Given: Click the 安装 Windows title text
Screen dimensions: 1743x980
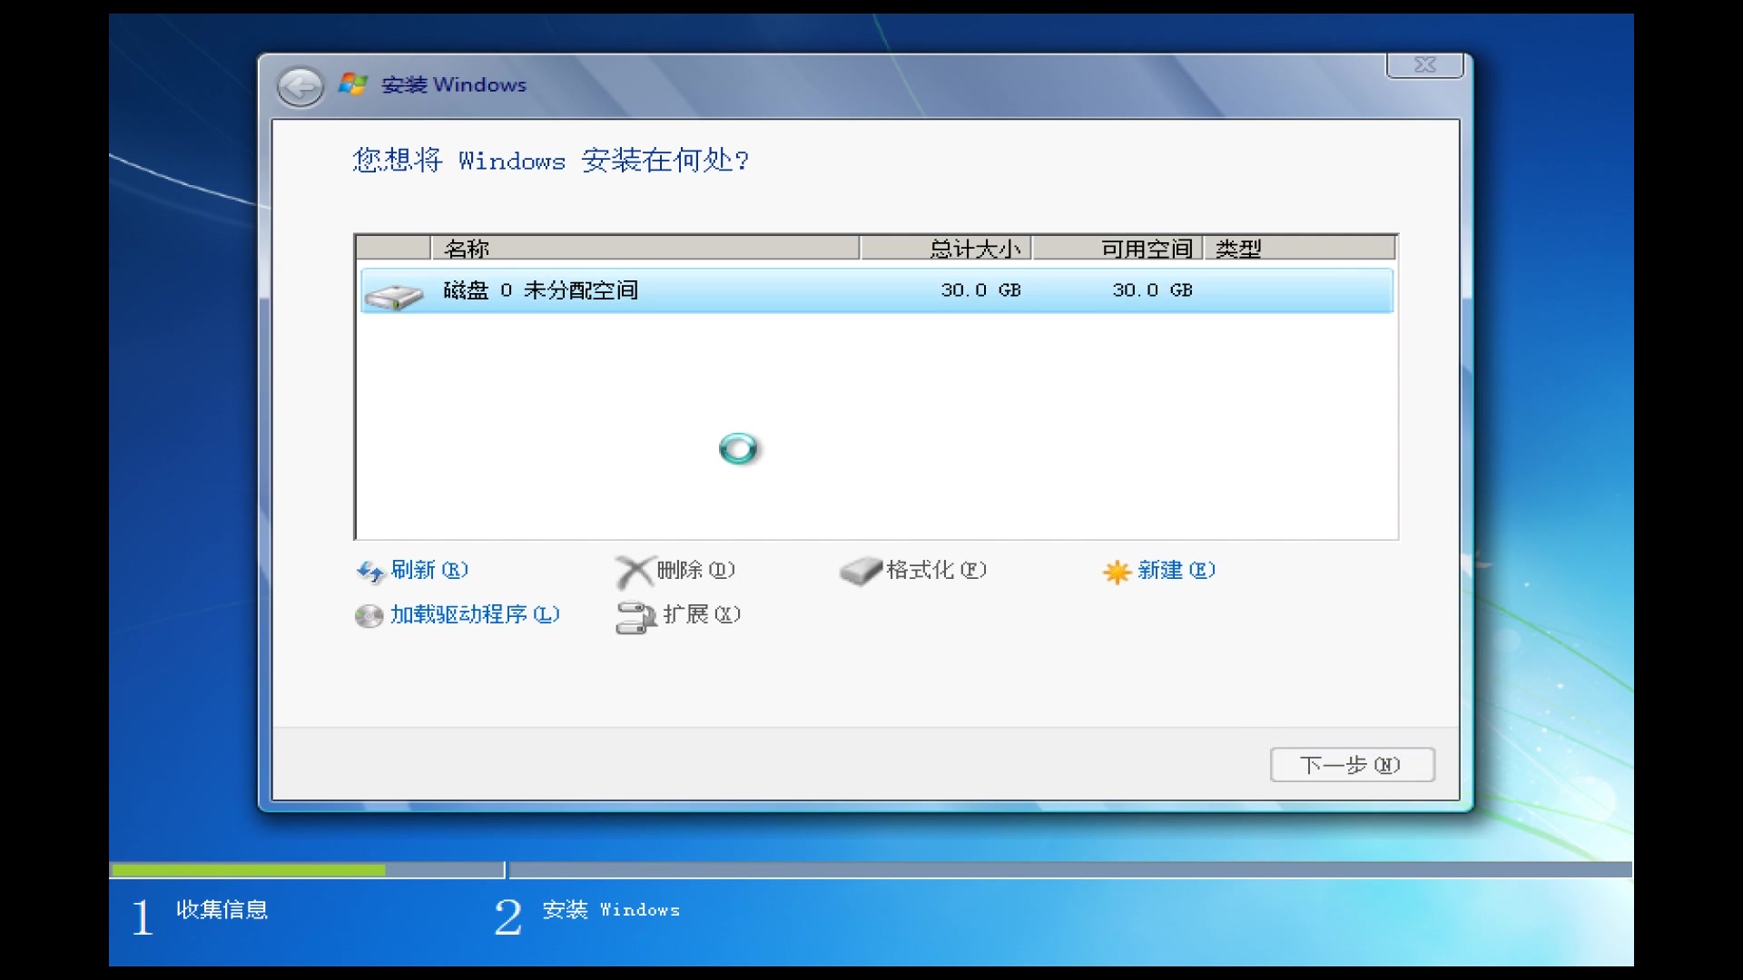Looking at the screenshot, I should pyautogui.click(x=454, y=84).
